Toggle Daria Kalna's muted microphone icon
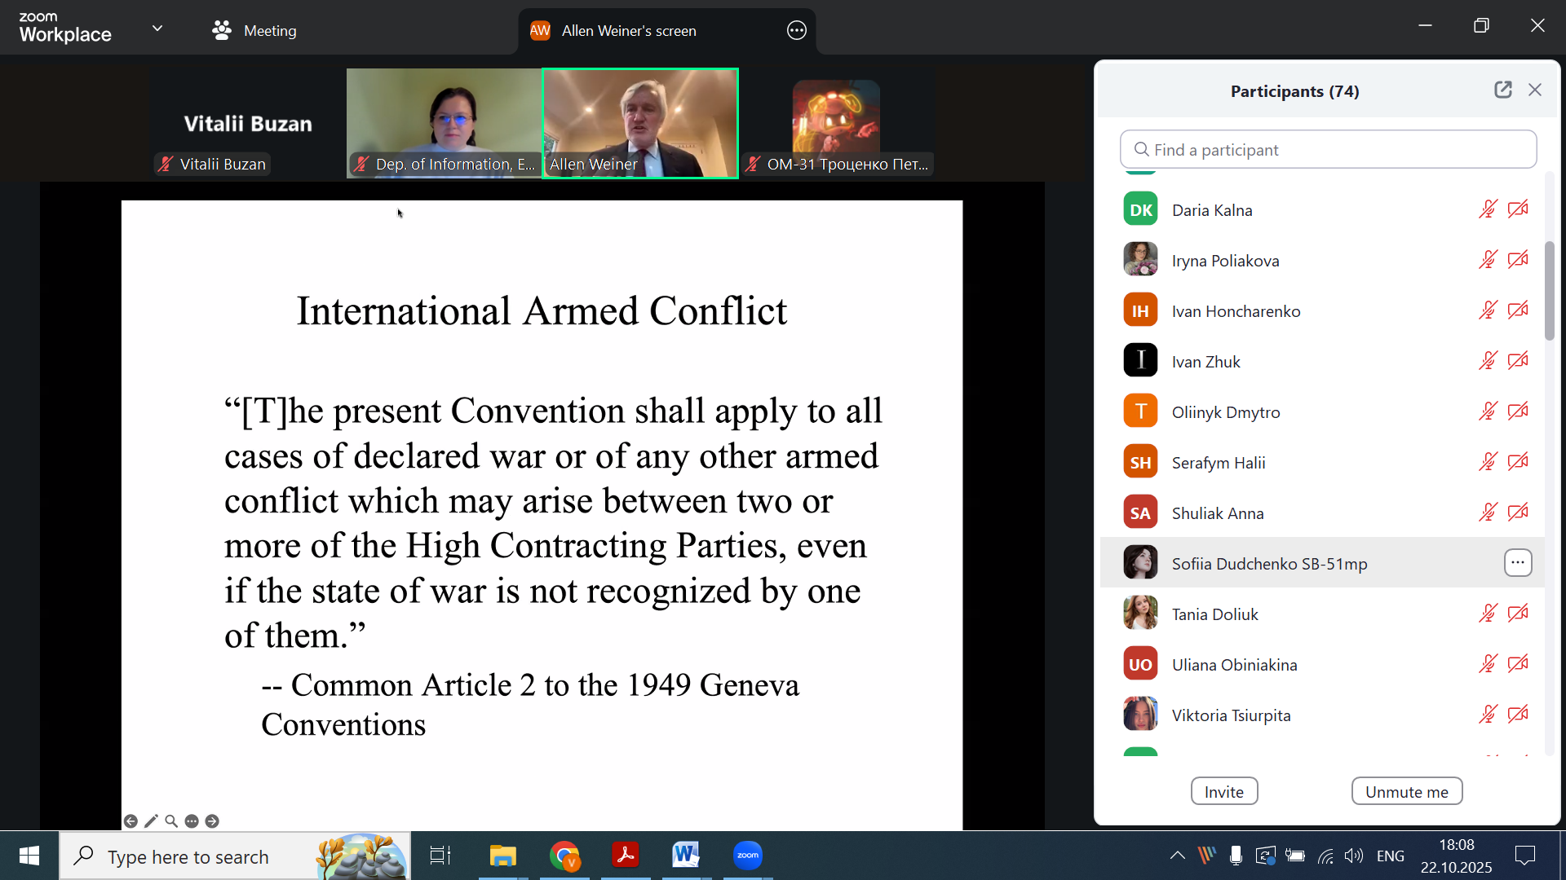The width and height of the screenshot is (1566, 880). [1488, 209]
